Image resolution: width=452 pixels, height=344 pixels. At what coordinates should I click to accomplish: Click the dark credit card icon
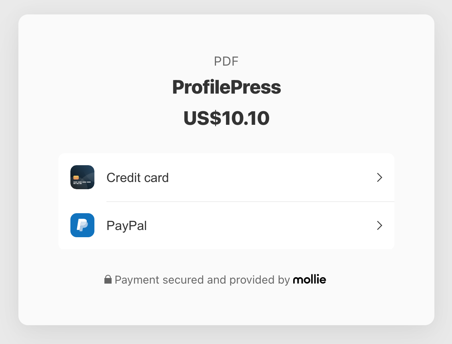click(x=82, y=177)
